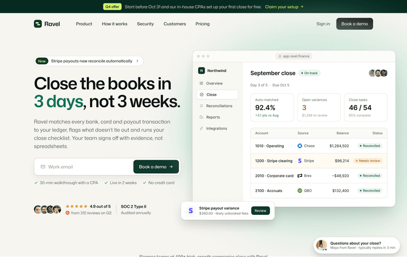Open the Security page
407x257 pixels.
[145, 24]
